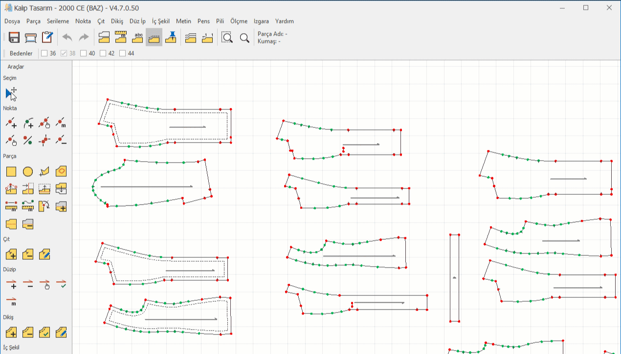Open the Dosya menu
621x354 pixels.
pyautogui.click(x=12, y=21)
